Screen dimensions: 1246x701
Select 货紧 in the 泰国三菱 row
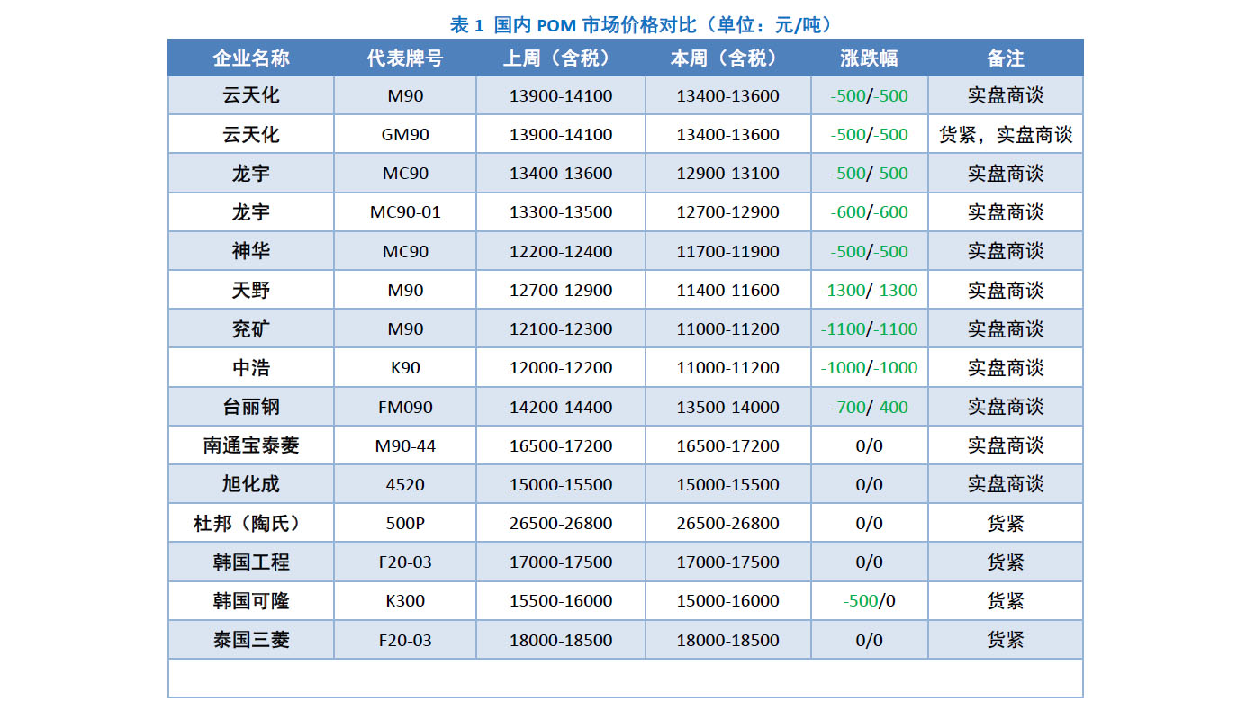coord(1006,641)
